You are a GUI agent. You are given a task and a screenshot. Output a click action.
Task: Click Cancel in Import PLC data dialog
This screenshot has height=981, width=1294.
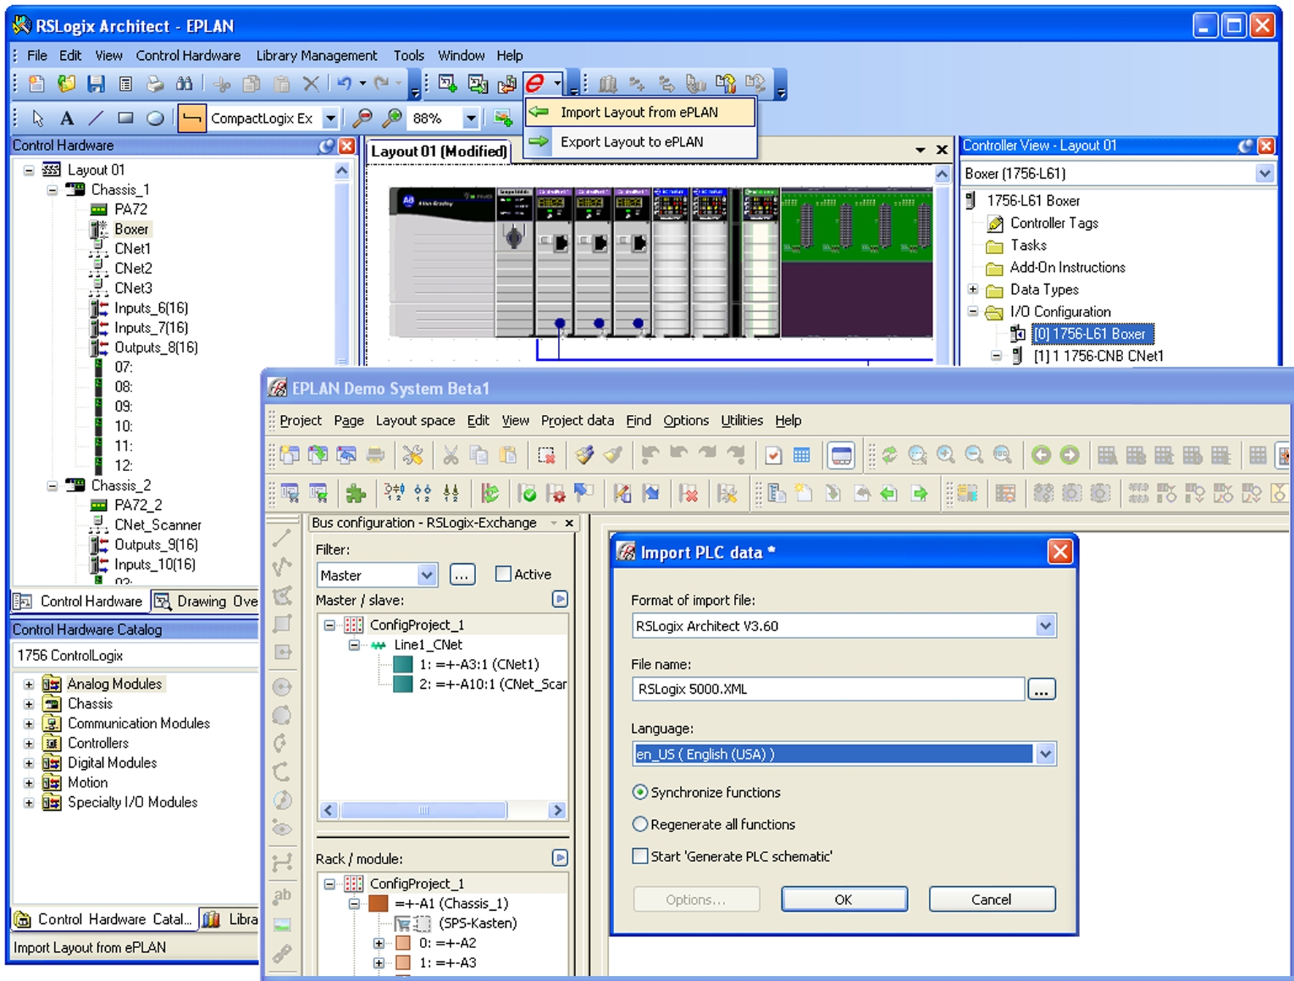tap(991, 899)
